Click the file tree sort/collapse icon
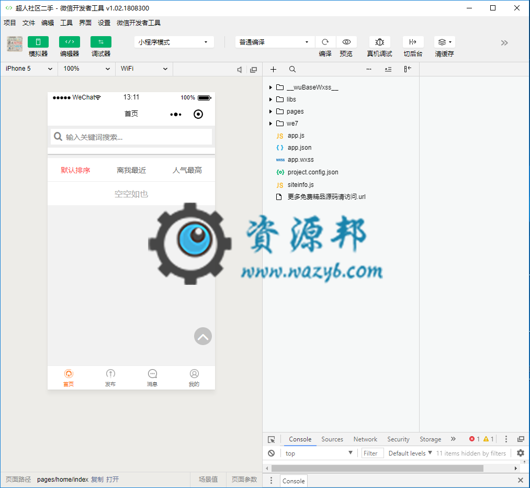This screenshot has width=530, height=488. tap(388, 69)
